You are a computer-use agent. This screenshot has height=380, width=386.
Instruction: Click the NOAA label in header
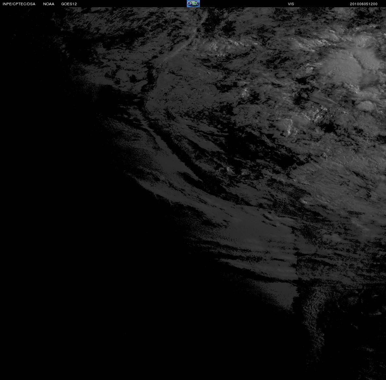pyautogui.click(x=49, y=4)
